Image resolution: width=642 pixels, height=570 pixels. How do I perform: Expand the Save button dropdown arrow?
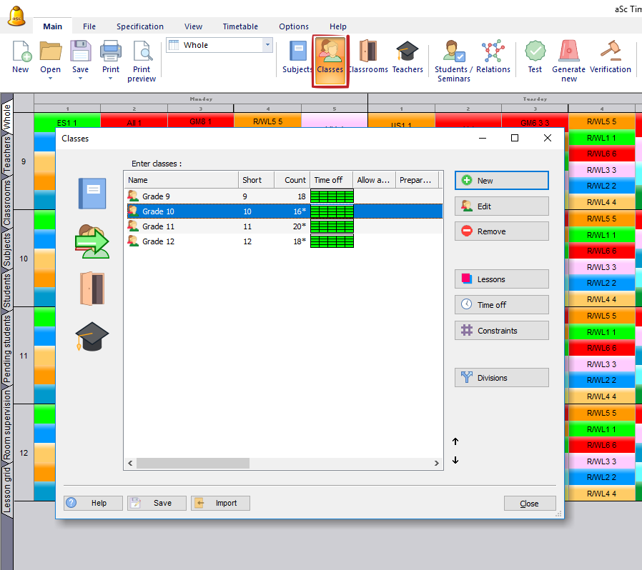[80, 79]
